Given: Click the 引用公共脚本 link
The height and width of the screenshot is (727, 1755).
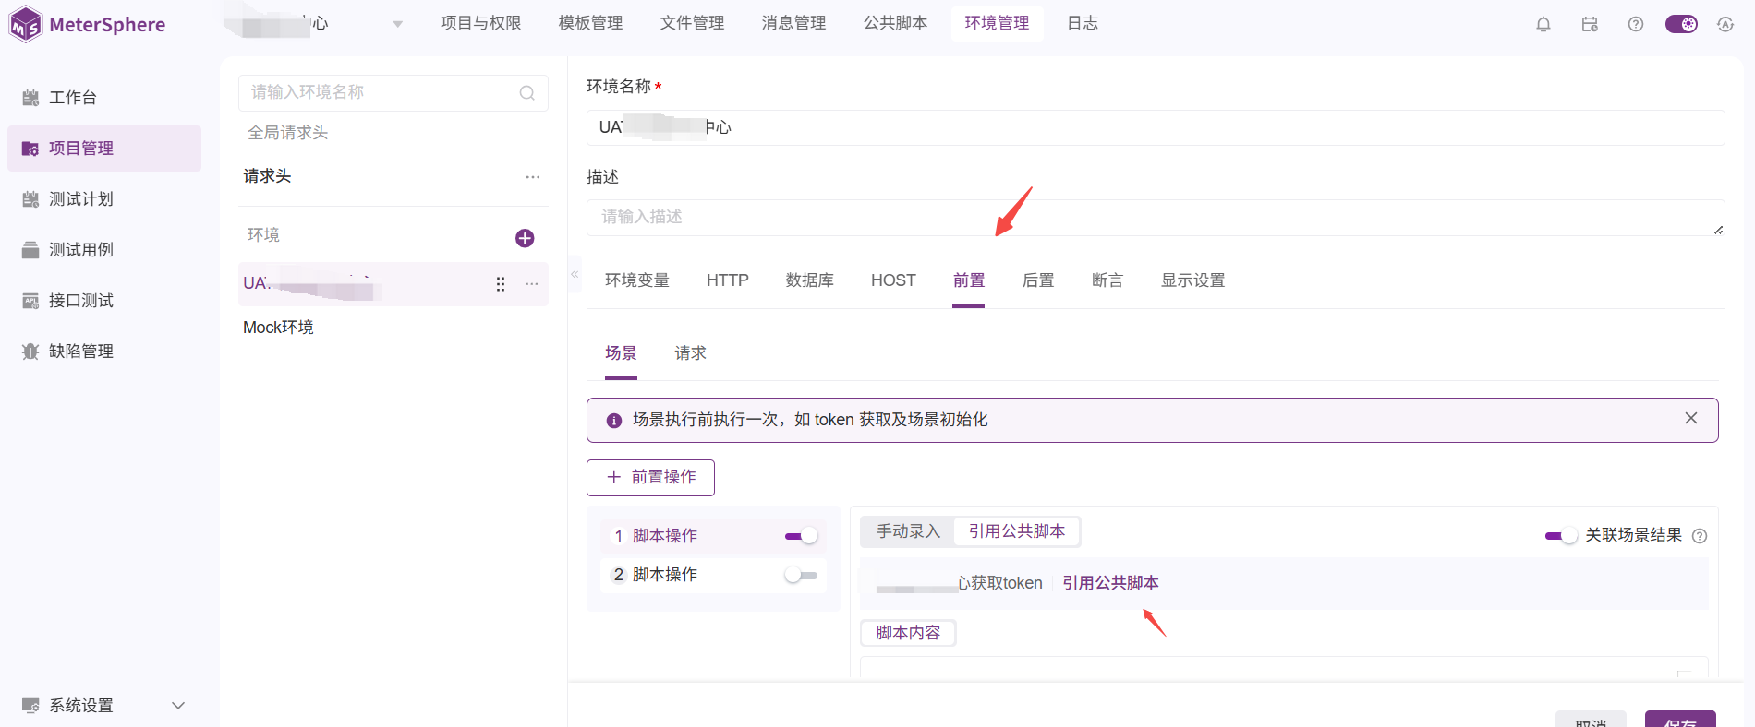Looking at the screenshot, I should (1109, 583).
